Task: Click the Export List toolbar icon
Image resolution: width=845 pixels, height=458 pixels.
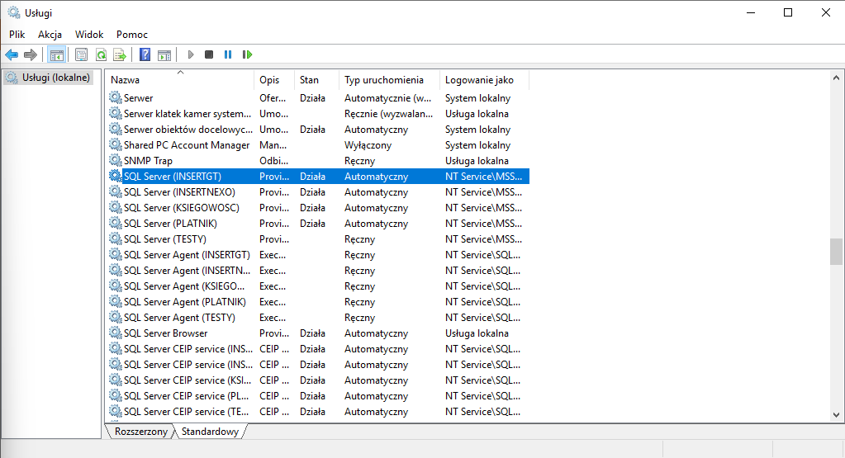Action: pyautogui.click(x=120, y=54)
